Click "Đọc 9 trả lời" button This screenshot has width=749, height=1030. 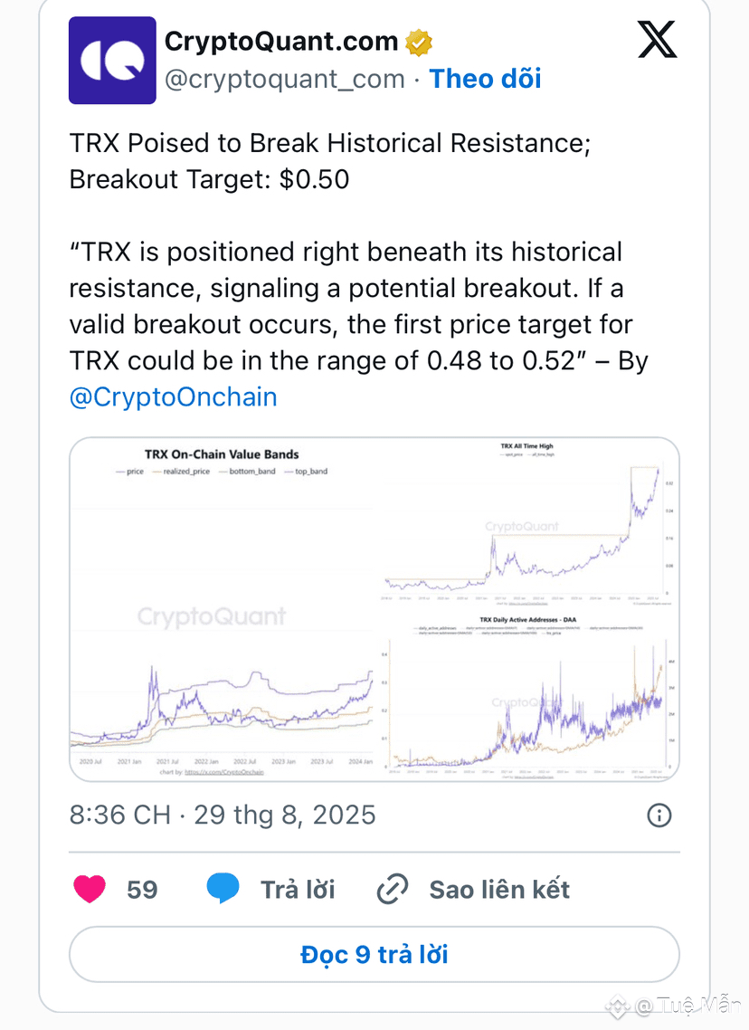point(374,955)
